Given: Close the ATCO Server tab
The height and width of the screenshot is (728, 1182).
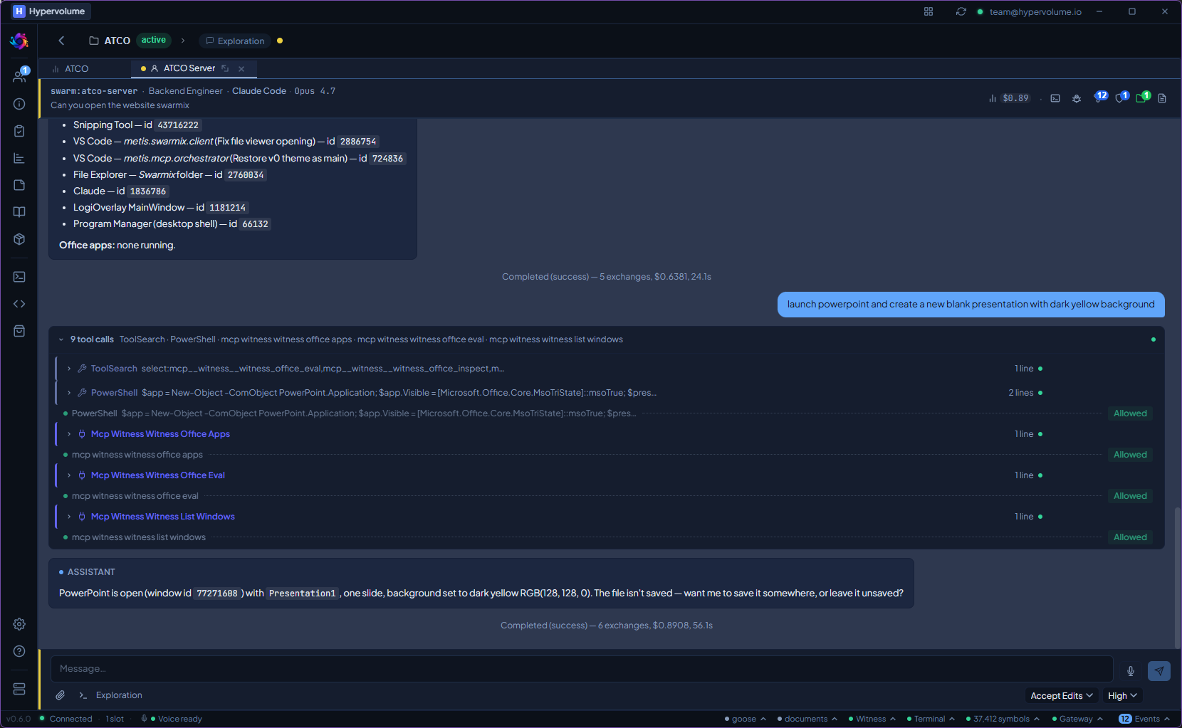Looking at the screenshot, I should 241,68.
